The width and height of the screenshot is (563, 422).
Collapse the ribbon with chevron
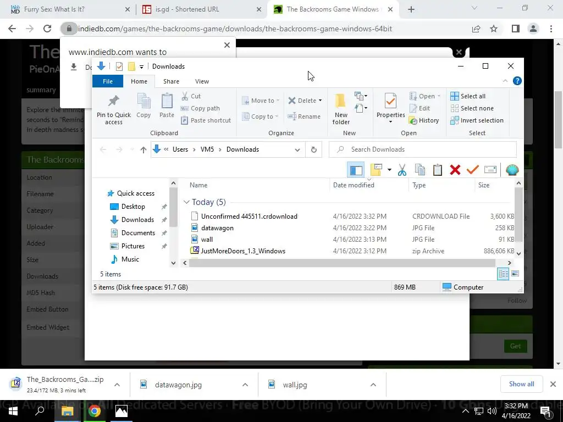[x=505, y=81]
